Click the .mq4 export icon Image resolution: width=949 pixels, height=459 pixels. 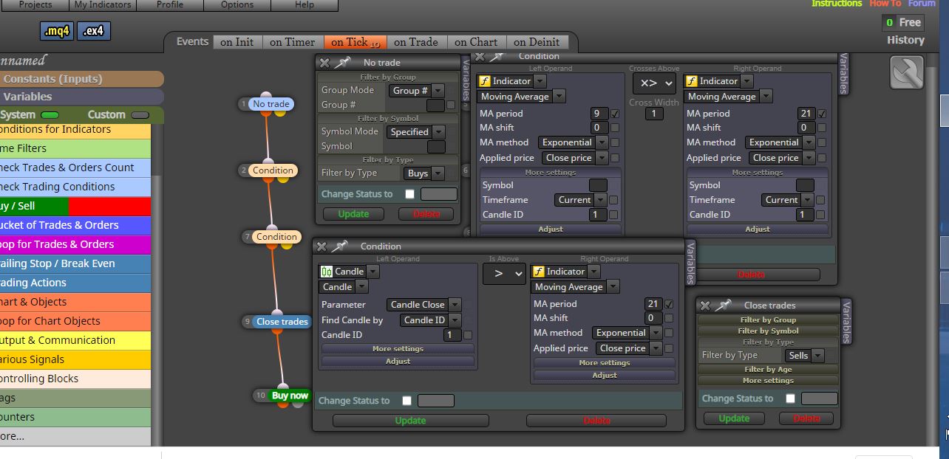pyautogui.click(x=58, y=31)
